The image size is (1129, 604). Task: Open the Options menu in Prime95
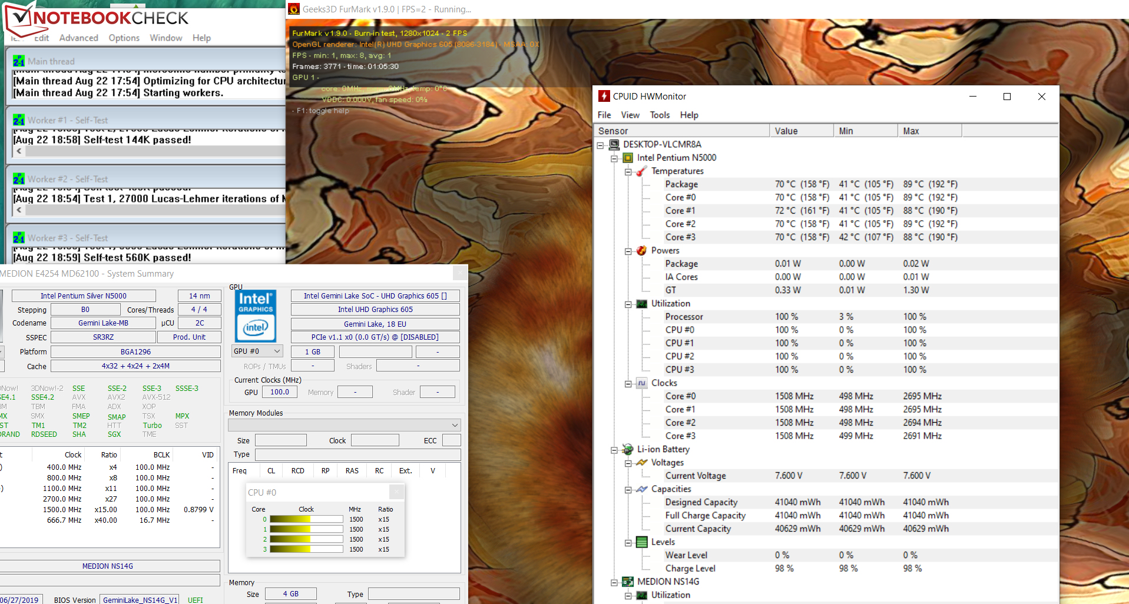coord(124,38)
